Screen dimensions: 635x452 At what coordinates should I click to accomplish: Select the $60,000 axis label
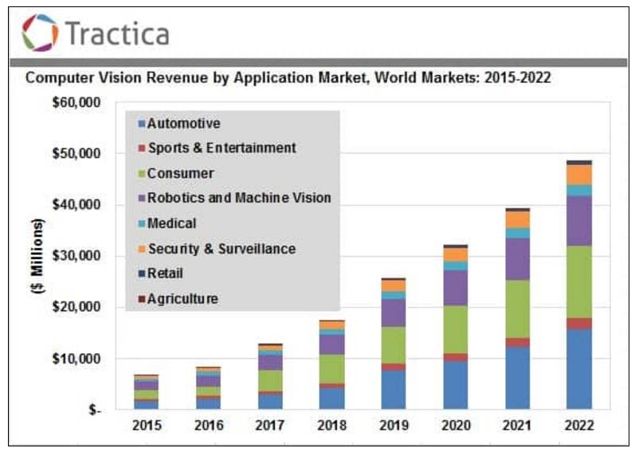pos(76,103)
